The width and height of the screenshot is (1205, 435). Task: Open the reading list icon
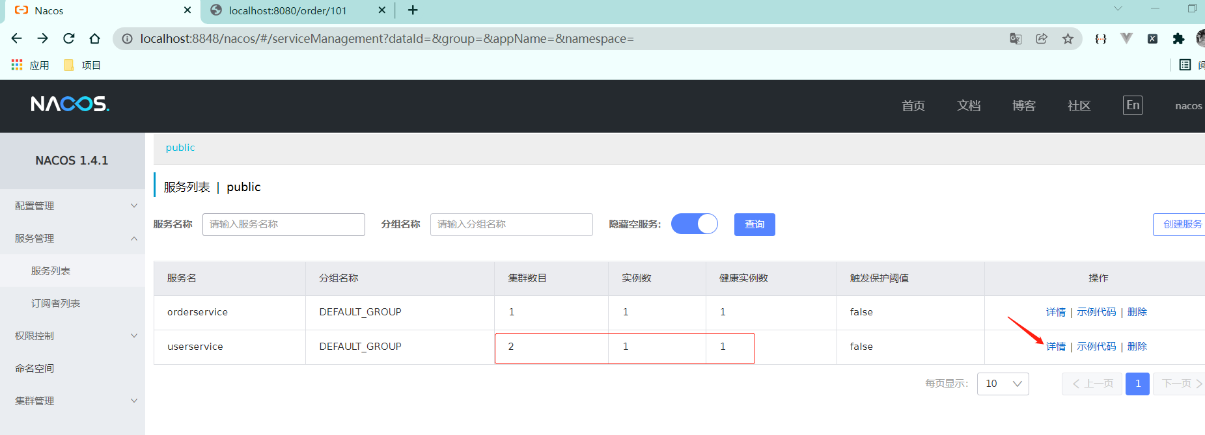click(x=1185, y=65)
